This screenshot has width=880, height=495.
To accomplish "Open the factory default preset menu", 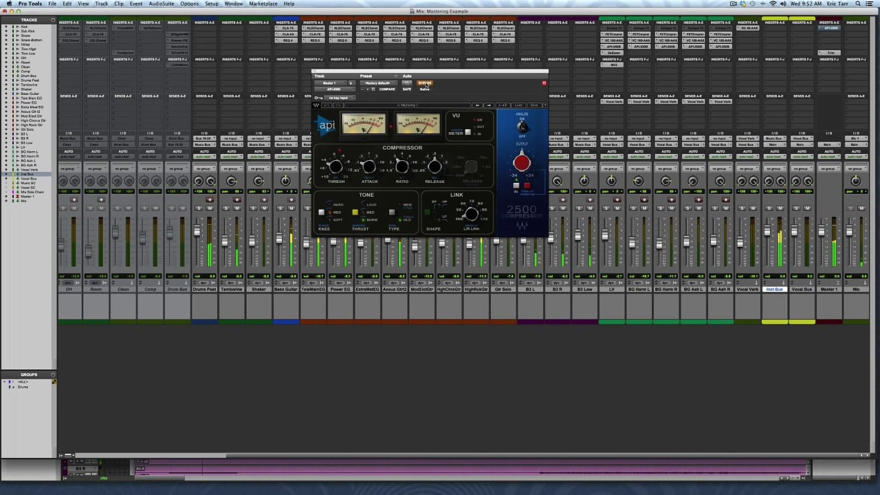I will (378, 83).
